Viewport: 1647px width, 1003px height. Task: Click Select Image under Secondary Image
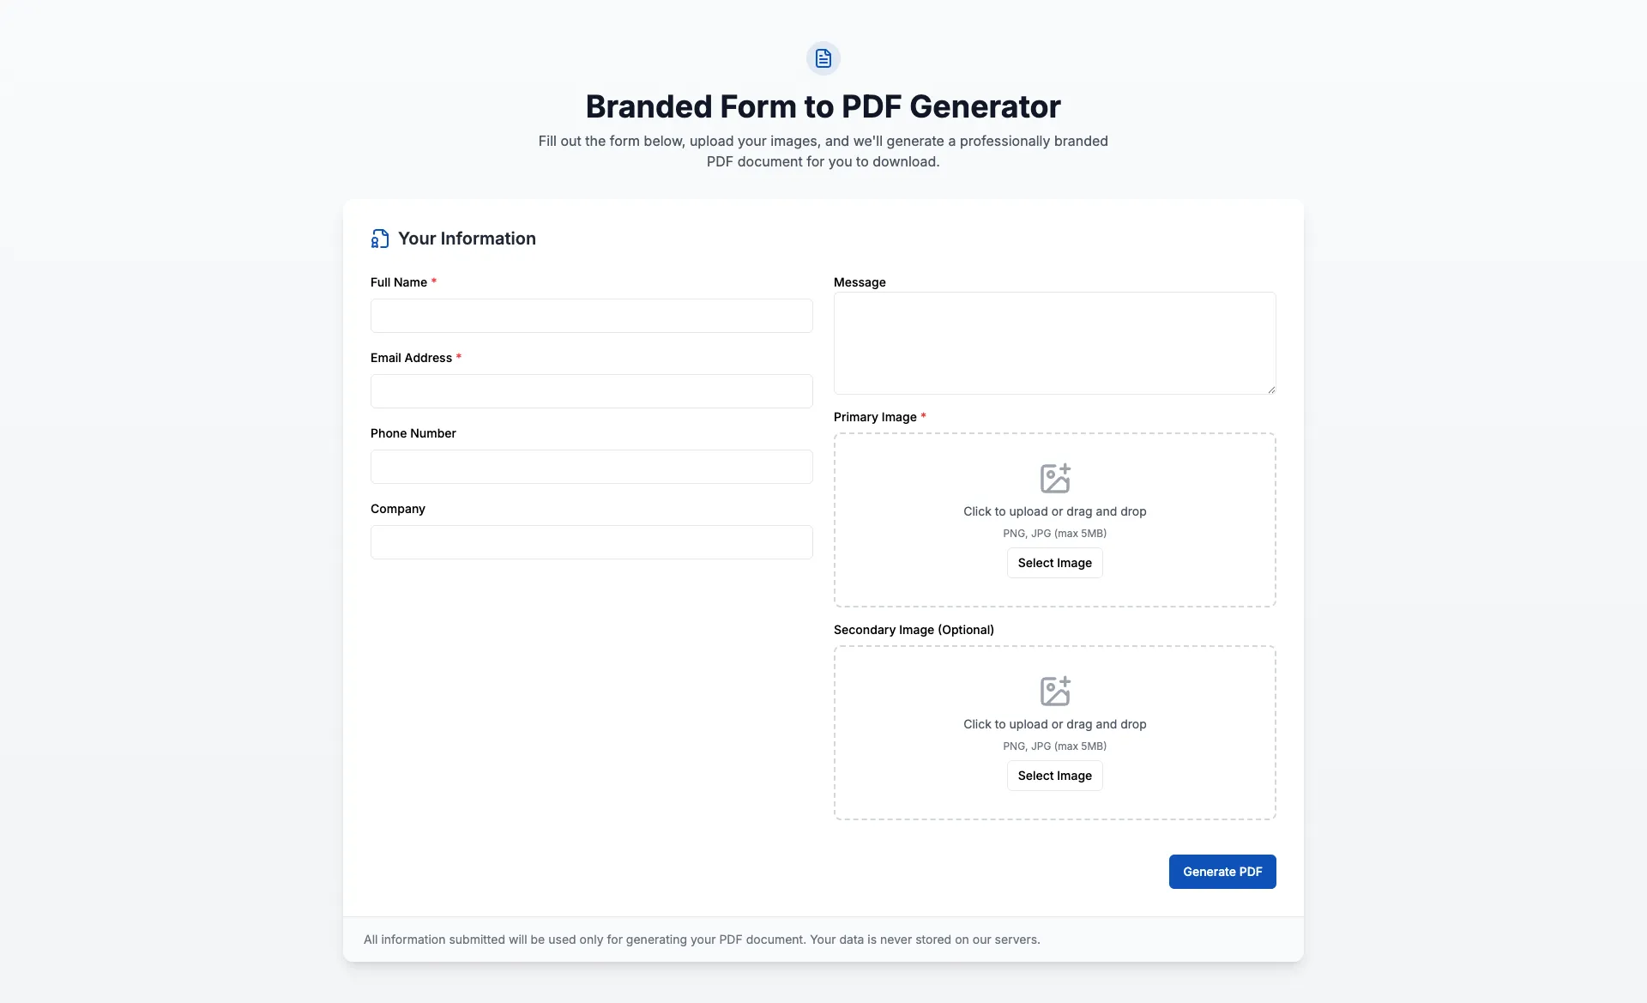1054,776
